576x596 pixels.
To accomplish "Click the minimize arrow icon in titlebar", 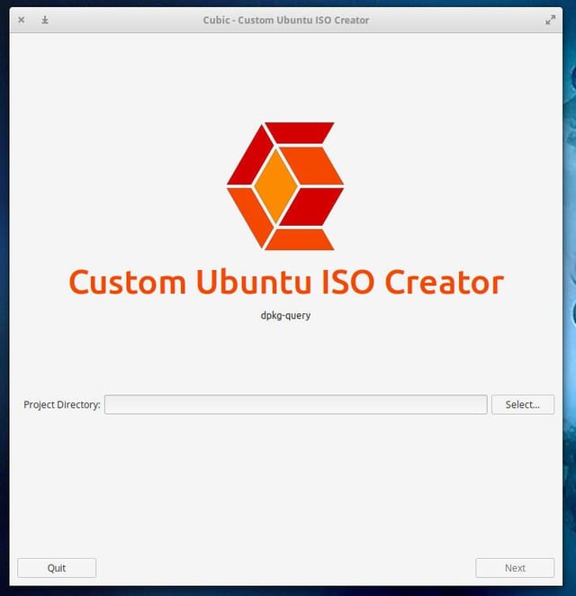I will pyautogui.click(x=45, y=20).
